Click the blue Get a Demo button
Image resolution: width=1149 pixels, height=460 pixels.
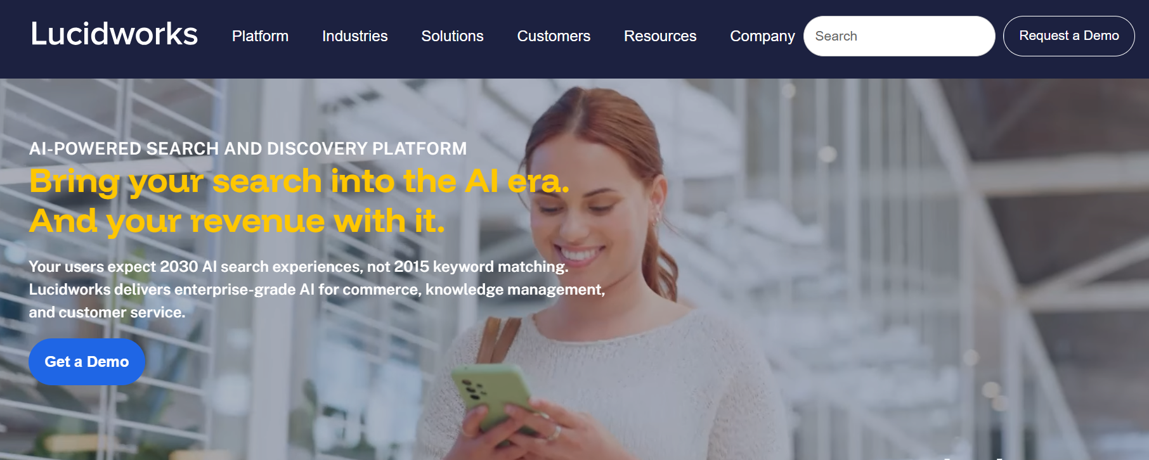coord(87,362)
